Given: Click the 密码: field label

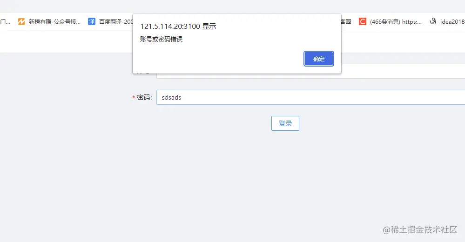Looking at the screenshot, I should click(x=145, y=98).
